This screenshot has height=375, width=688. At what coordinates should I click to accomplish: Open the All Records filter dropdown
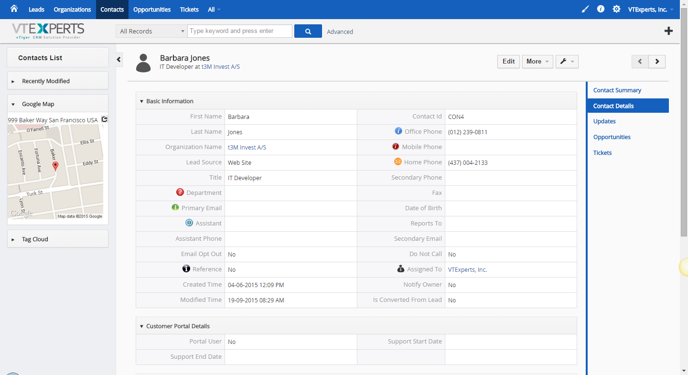tap(151, 31)
